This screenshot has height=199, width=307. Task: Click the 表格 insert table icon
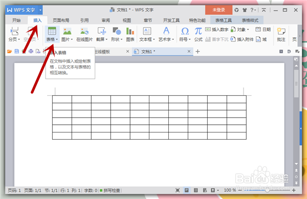coord(52,31)
